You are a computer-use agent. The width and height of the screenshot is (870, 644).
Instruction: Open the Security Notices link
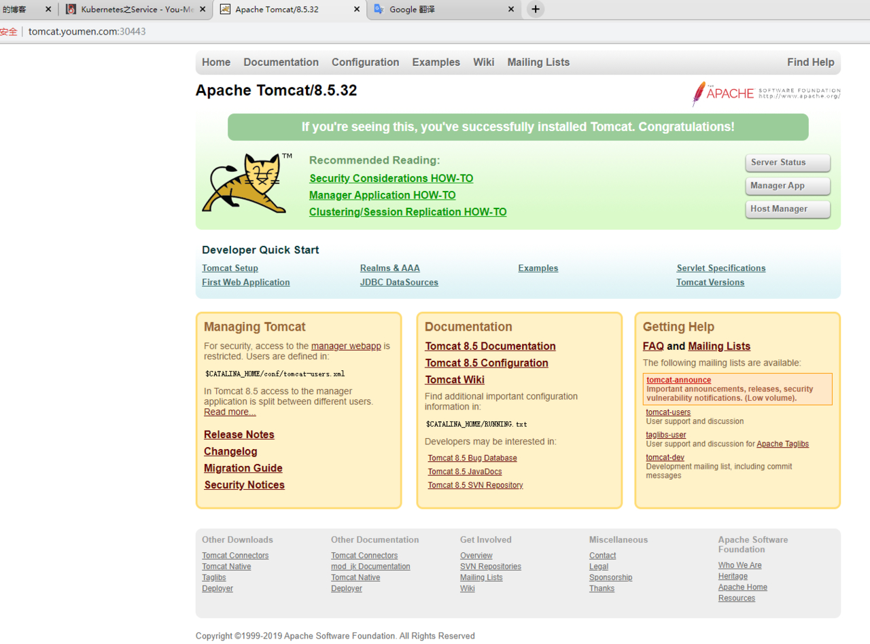[245, 485]
